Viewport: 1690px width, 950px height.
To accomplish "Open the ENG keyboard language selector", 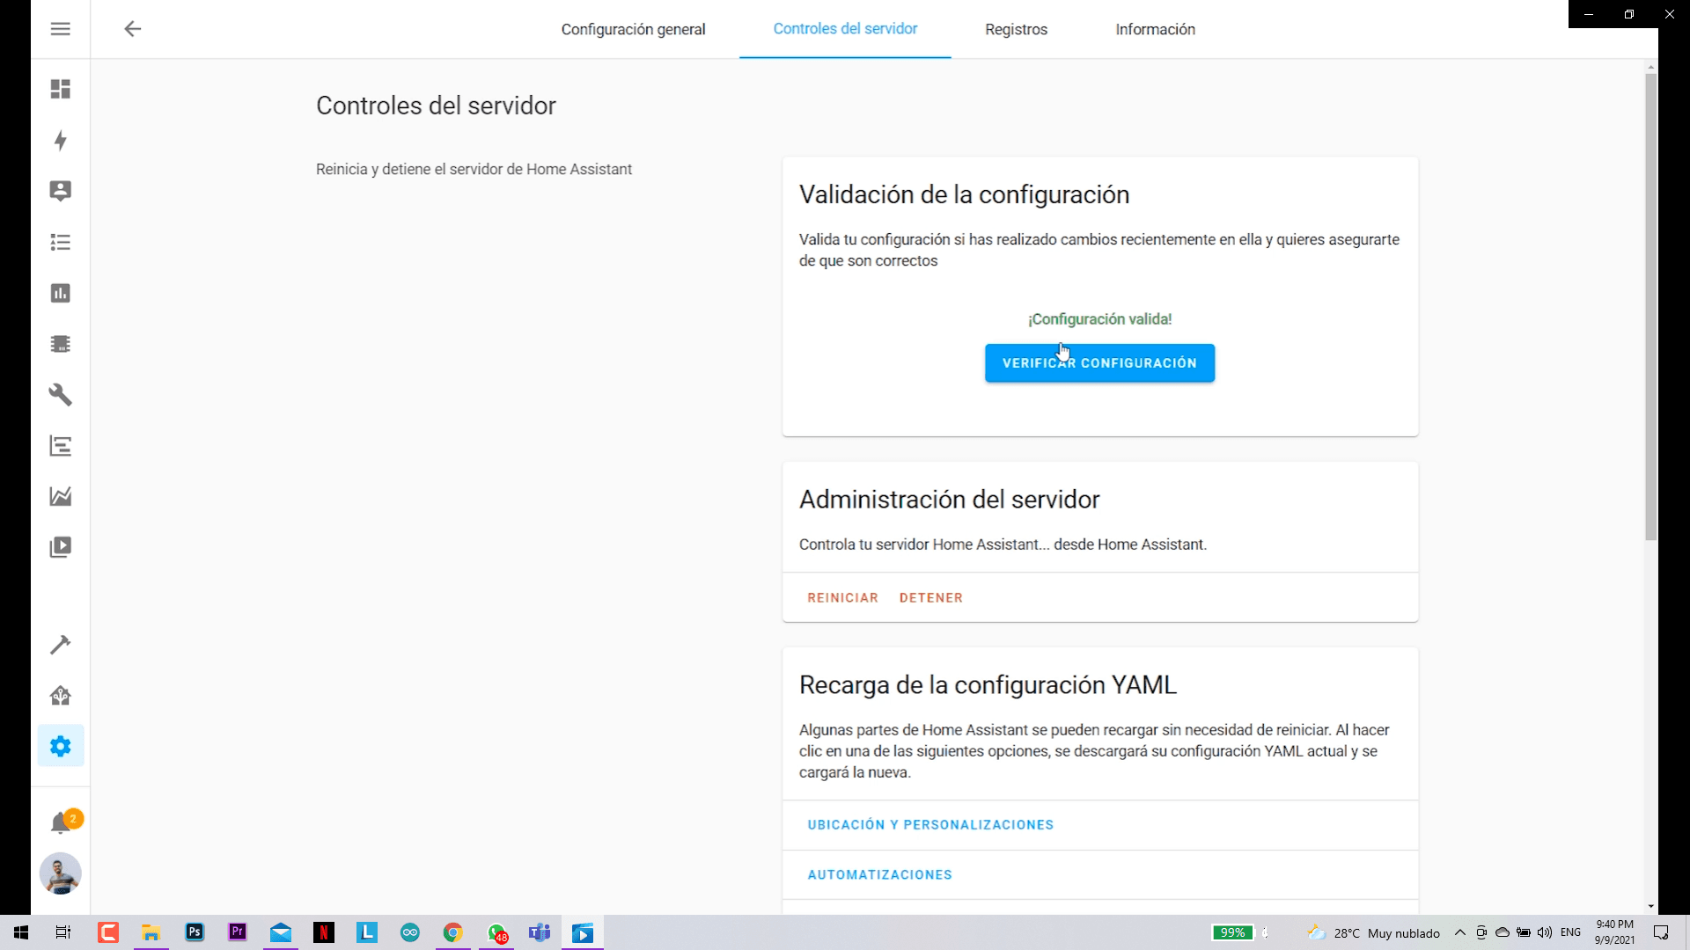I will [1570, 932].
